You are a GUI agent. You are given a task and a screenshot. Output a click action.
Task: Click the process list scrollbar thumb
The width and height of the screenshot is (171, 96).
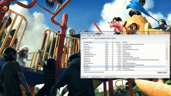(166, 54)
